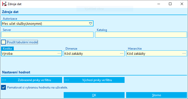Enable the Použít tabulární model checkbox
The image size is (188, 99).
point(3,42)
